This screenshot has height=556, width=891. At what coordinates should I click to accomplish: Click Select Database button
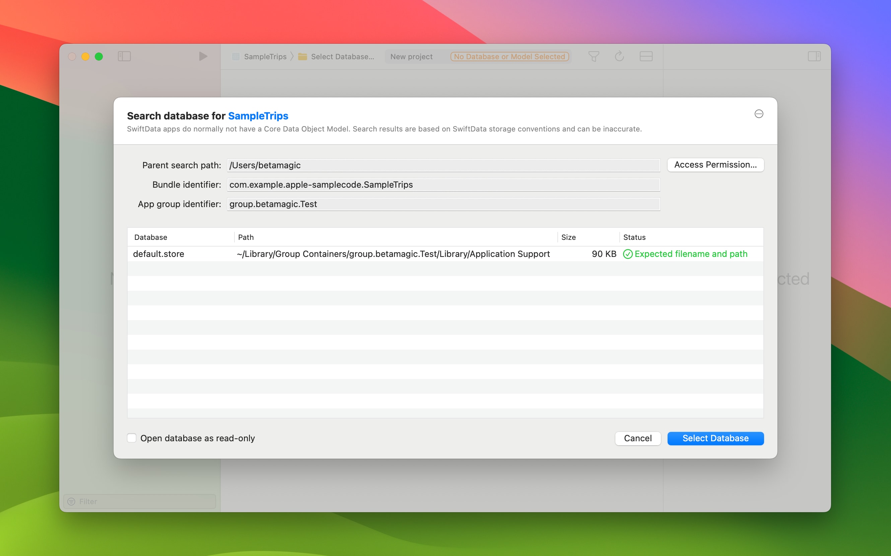pyautogui.click(x=715, y=438)
